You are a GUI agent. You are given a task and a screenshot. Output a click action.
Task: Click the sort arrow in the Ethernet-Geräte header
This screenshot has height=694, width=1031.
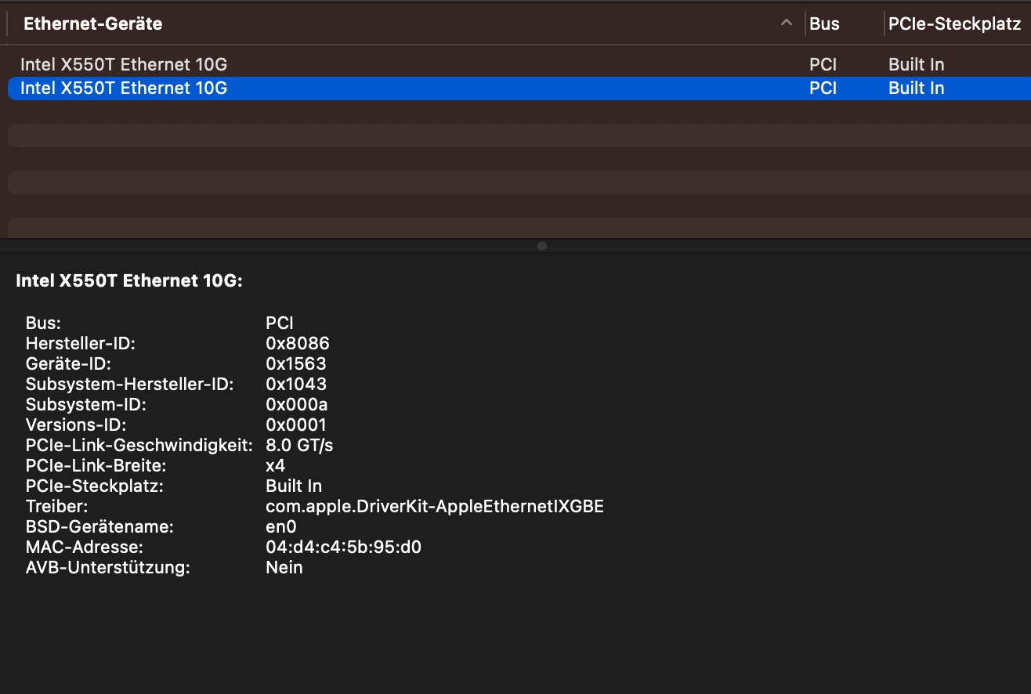point(787,23)
